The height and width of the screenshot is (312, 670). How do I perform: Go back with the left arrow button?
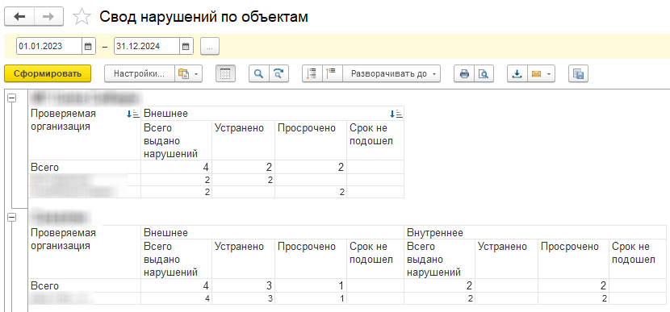pos(19,17)
